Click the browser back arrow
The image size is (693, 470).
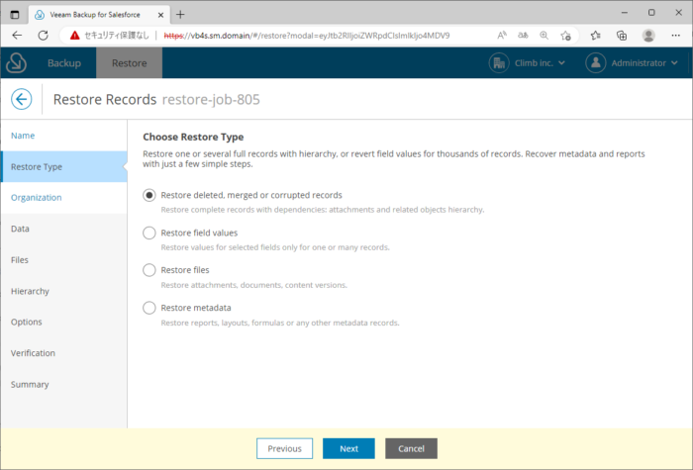pos(17,35)
